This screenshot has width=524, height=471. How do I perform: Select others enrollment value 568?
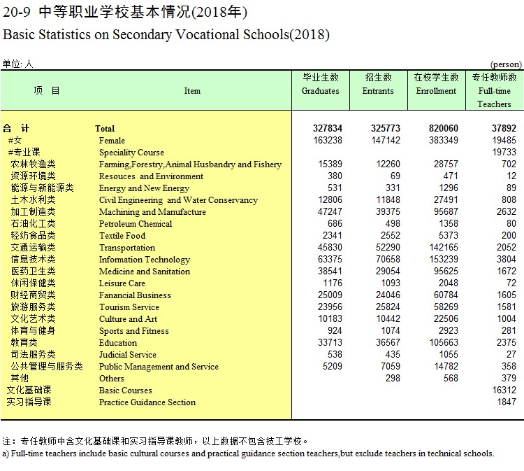pyautogui.click(x=451, y=378)
